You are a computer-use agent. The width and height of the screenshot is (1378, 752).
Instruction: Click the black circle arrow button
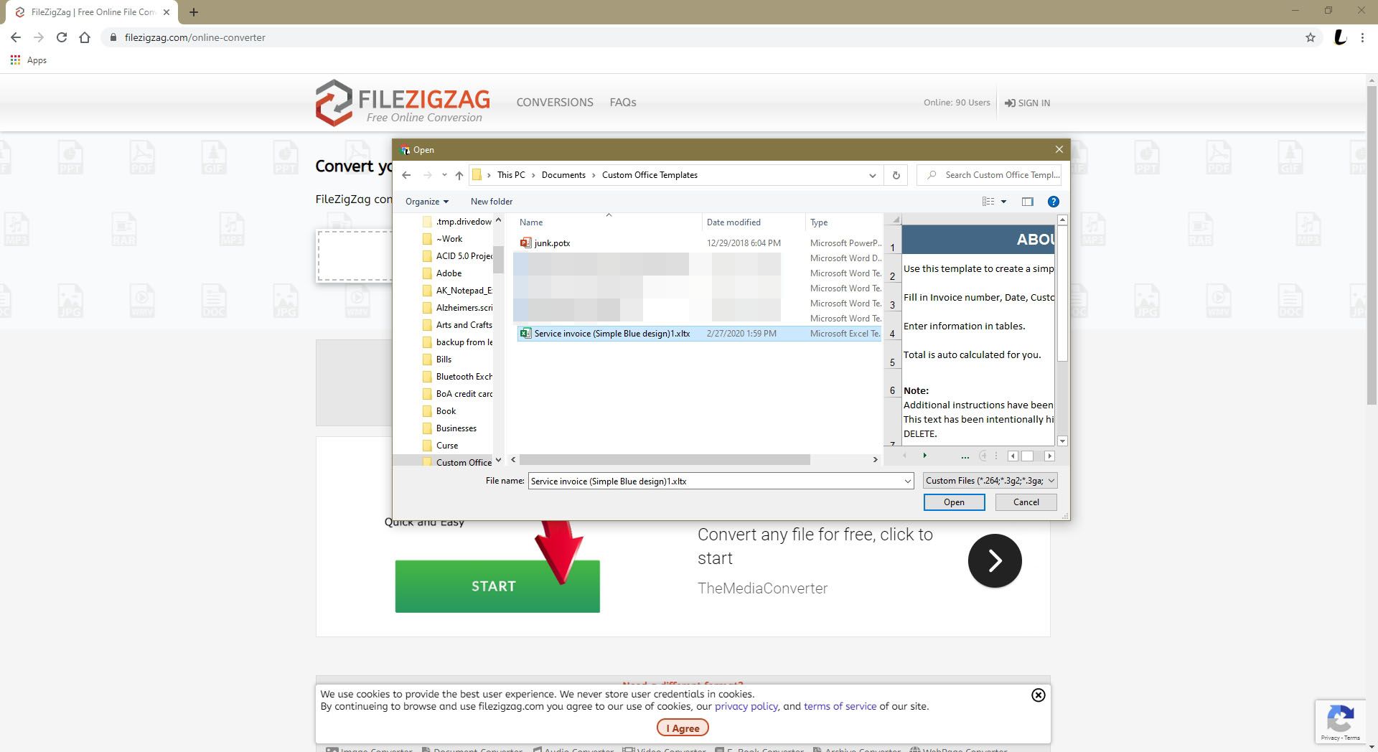tap(995, 560)
